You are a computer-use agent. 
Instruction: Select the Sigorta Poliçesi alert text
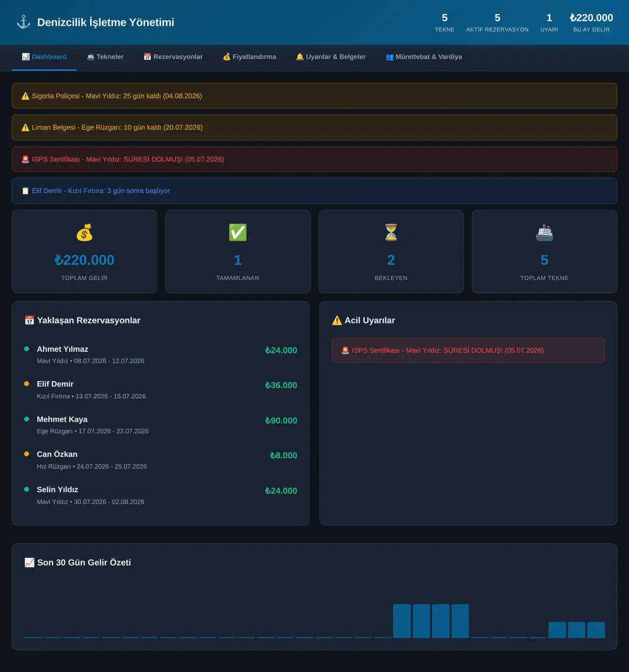pos(117,96)
